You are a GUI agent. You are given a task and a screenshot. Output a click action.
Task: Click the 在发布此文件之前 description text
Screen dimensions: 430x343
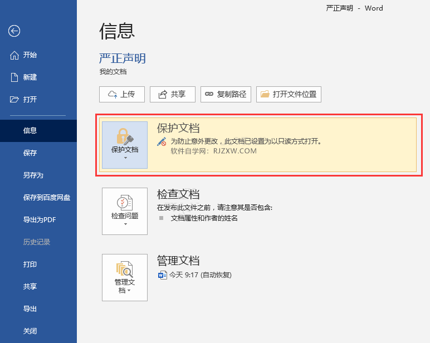(215, 208)
